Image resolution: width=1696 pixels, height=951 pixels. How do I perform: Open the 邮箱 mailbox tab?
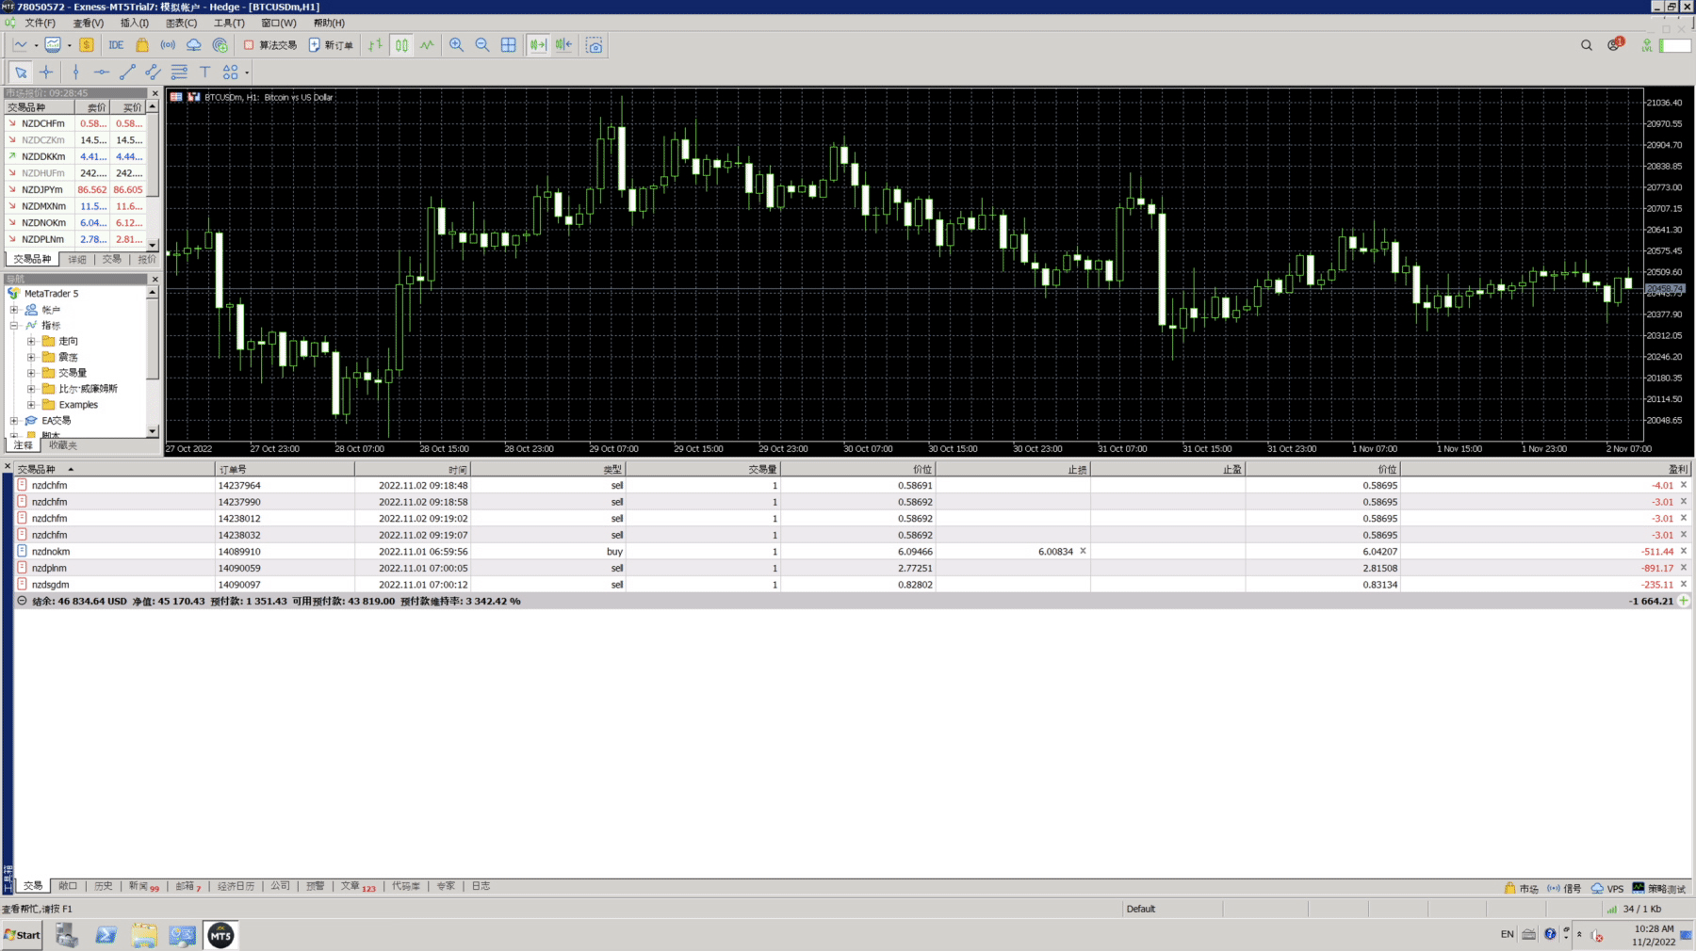point(188,886)
